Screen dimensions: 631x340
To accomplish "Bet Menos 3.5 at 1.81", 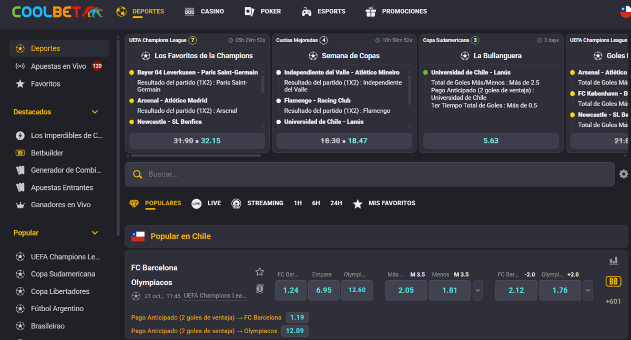I will tap(450, 290).
